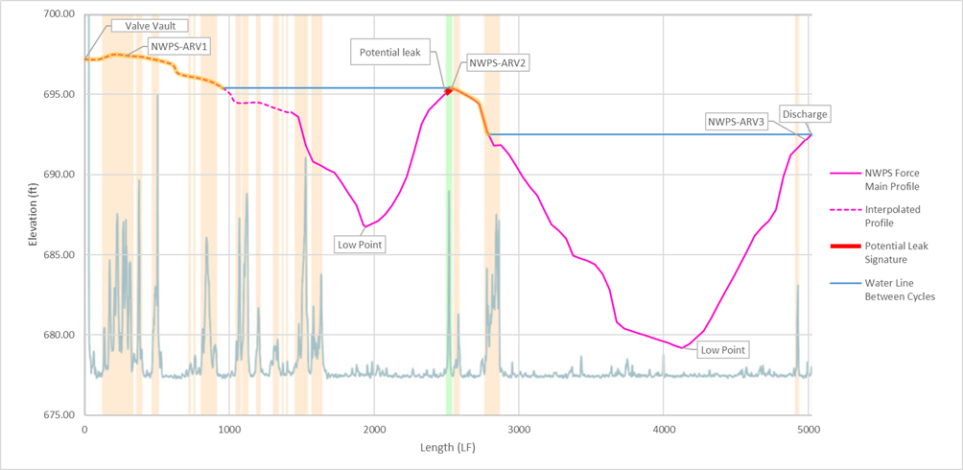Click the Potential leak callout box
This screenshot has height=470, width=963.
coord(392,52)
